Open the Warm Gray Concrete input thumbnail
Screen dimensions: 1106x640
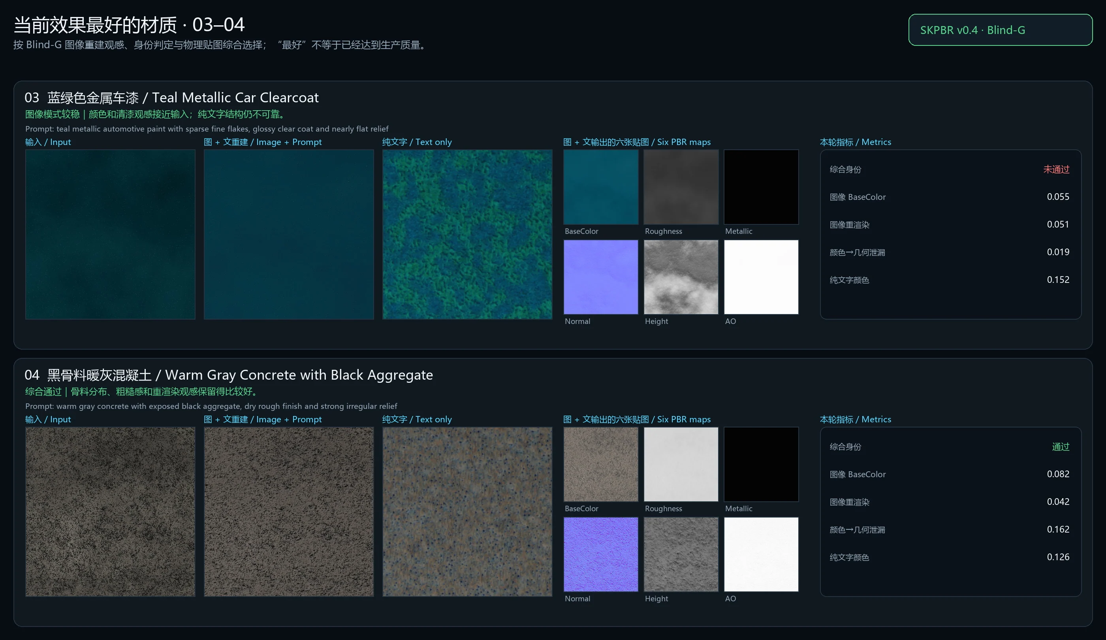[x=110, y=512]
